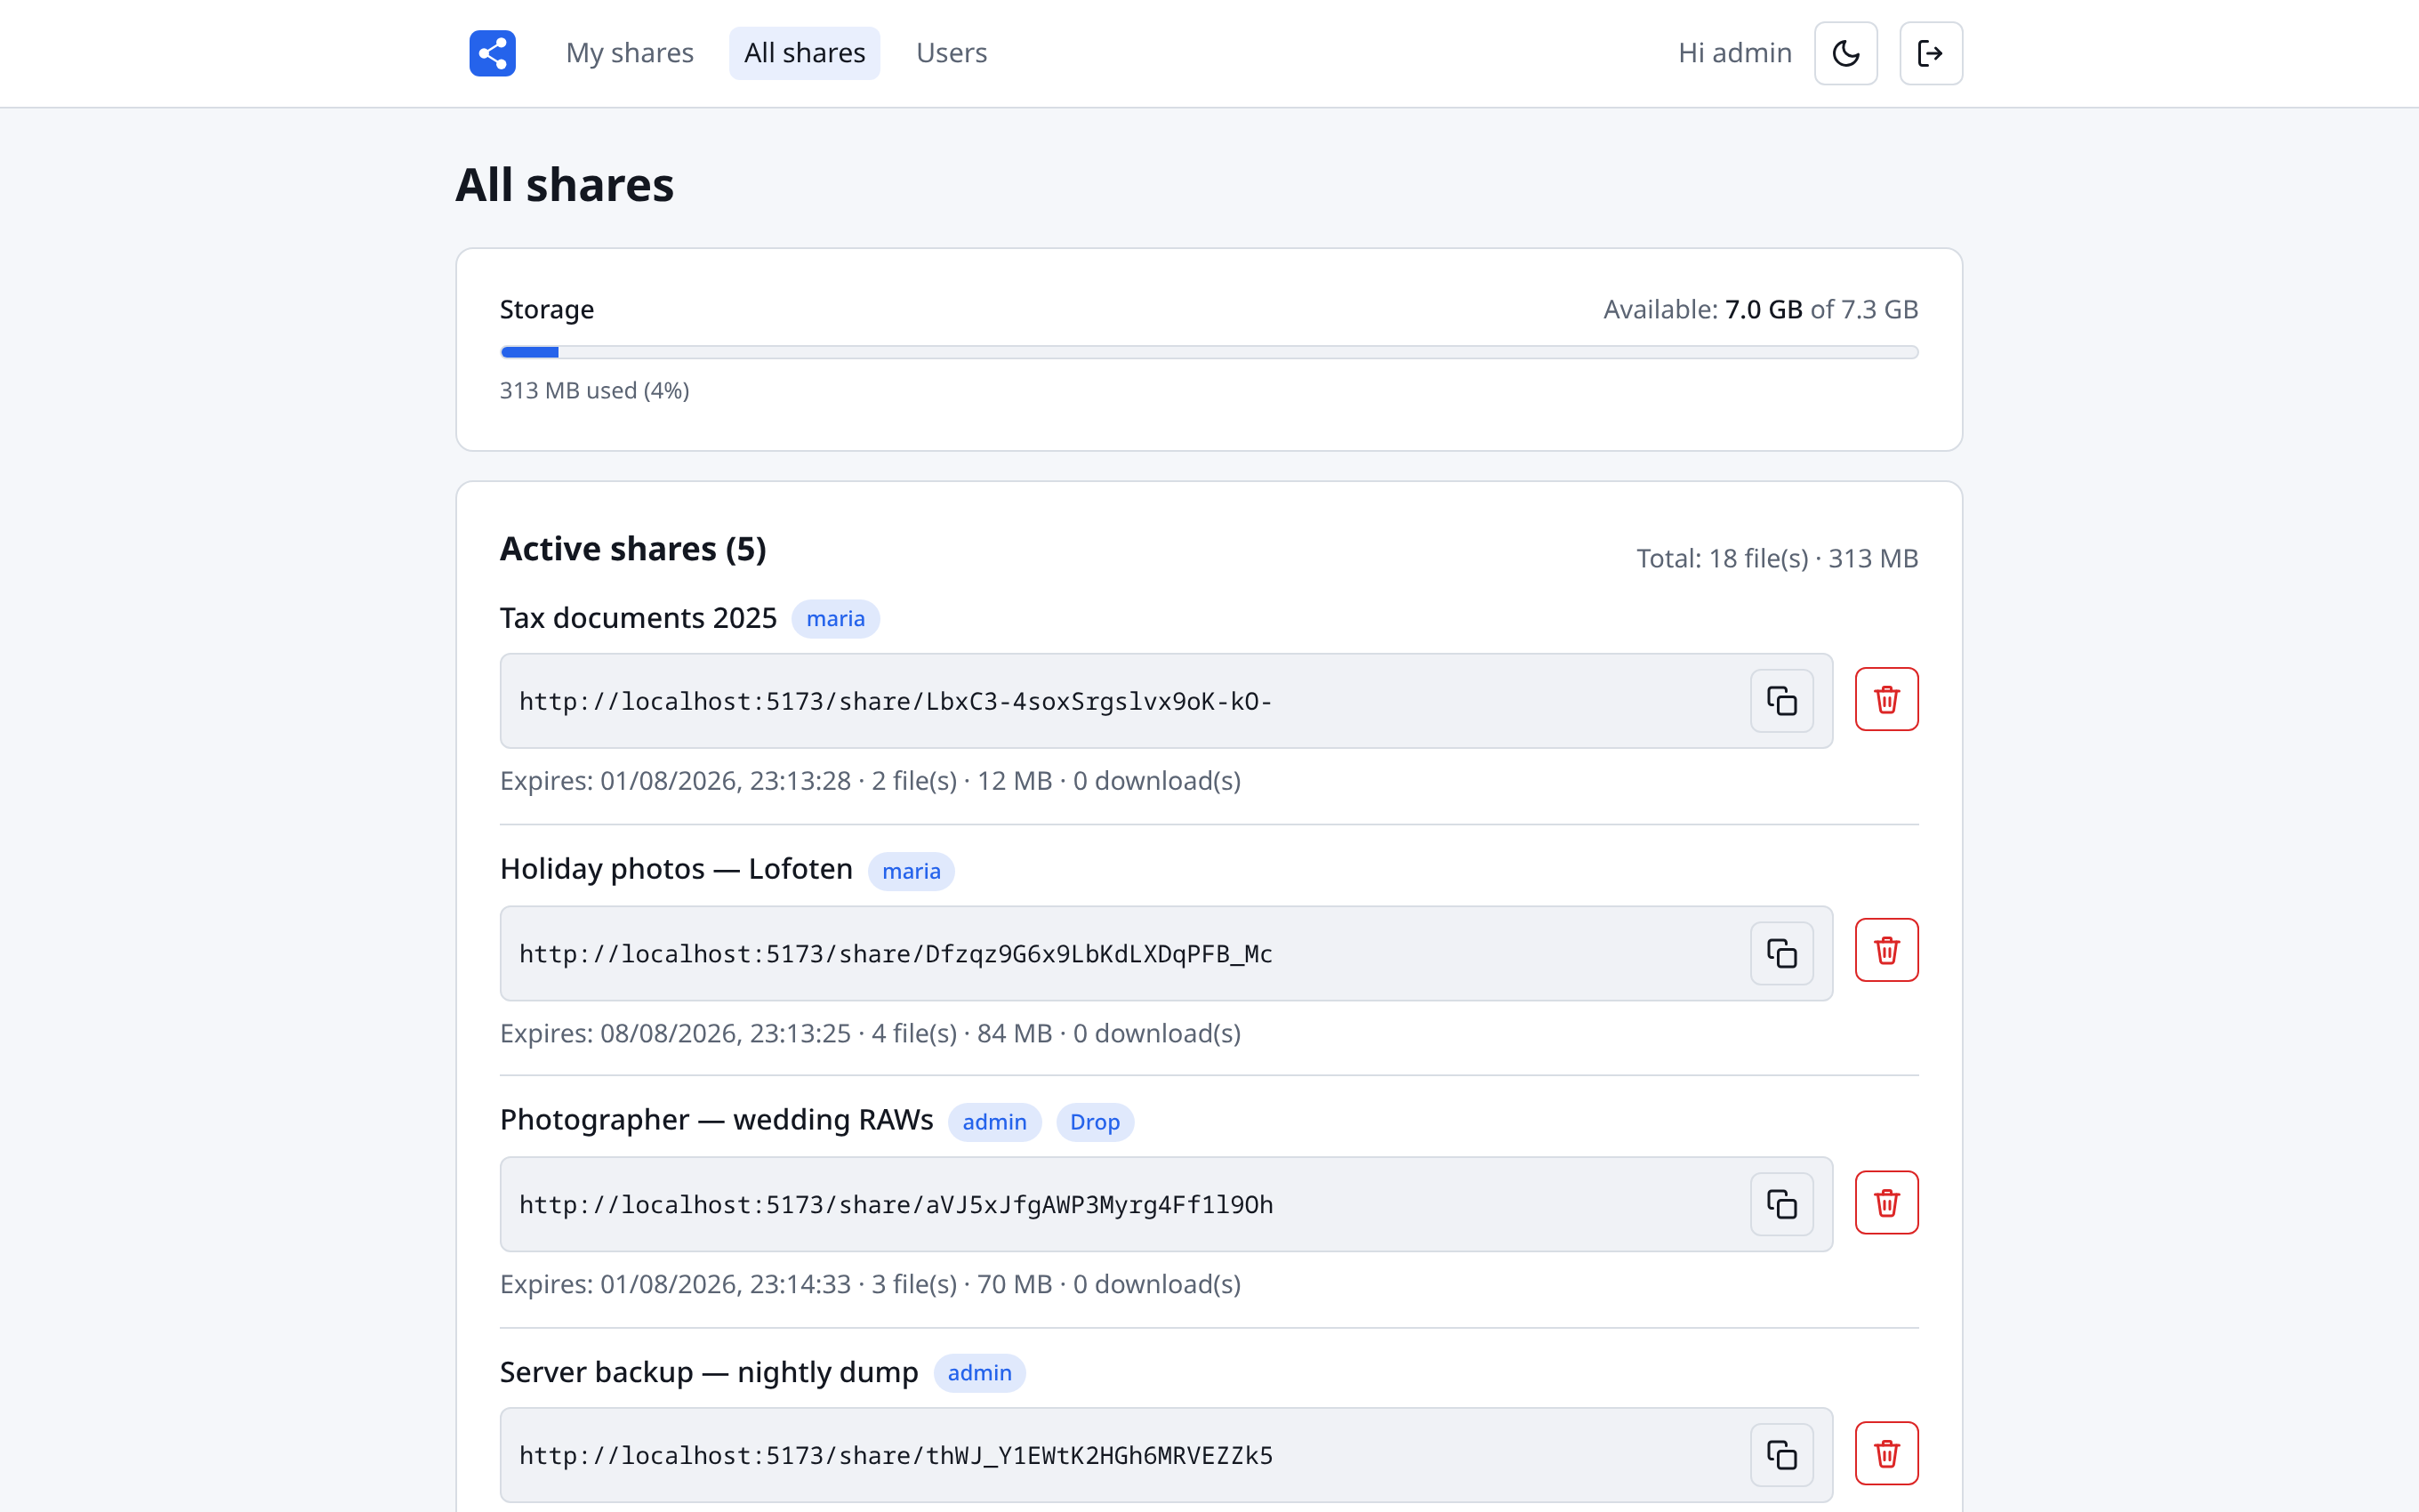Click the expiry line showing 70 MB
Screen dimensions: 2419x1512
tap(870, 1284)
